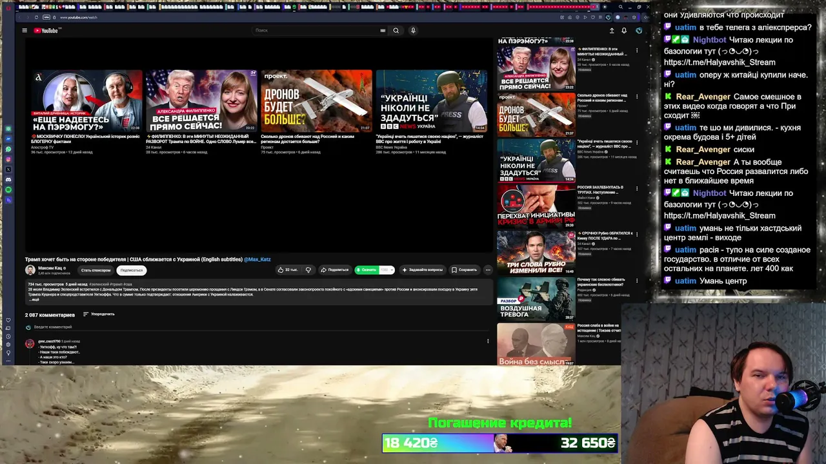Viewport: 826px width, 464px height.
Task: Open the on-screen keyboard icon in search
Action: coord(383,30)
